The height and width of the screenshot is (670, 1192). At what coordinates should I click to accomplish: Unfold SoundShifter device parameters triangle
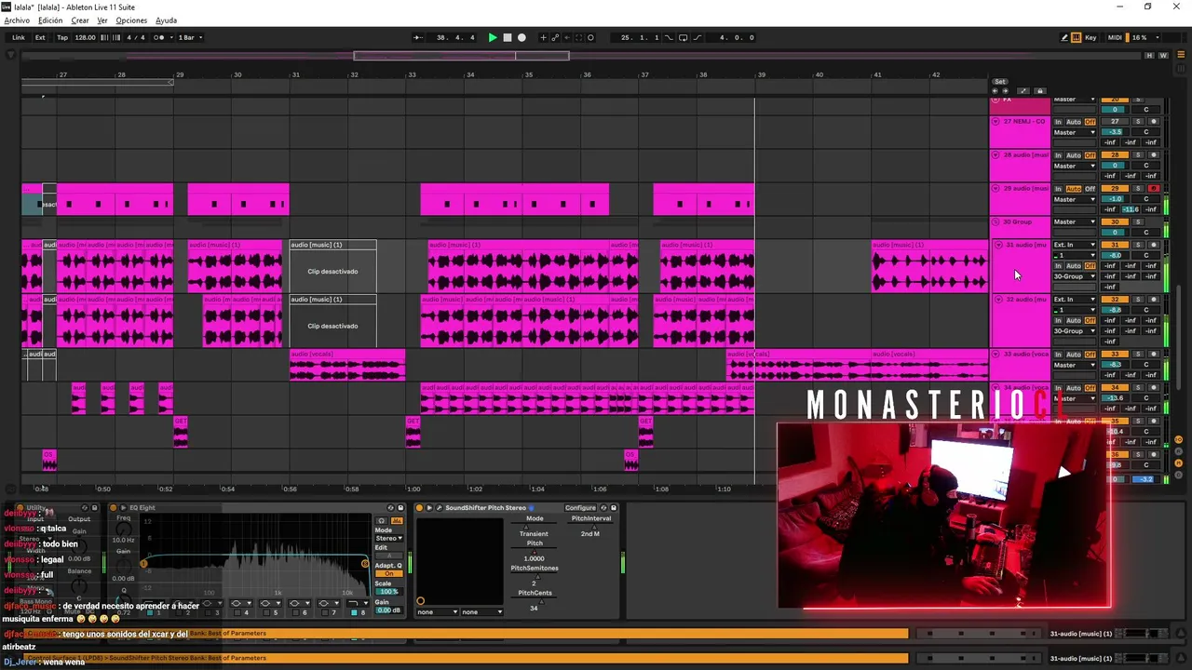pyautogui.click(x=429, y=508)
